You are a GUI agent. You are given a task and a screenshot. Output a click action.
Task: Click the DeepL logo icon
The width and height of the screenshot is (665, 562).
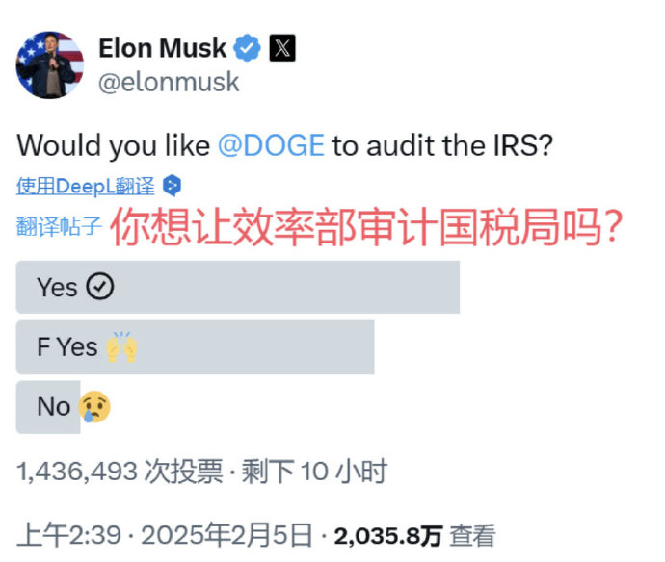pyautogui.click(x=173, y=186)
